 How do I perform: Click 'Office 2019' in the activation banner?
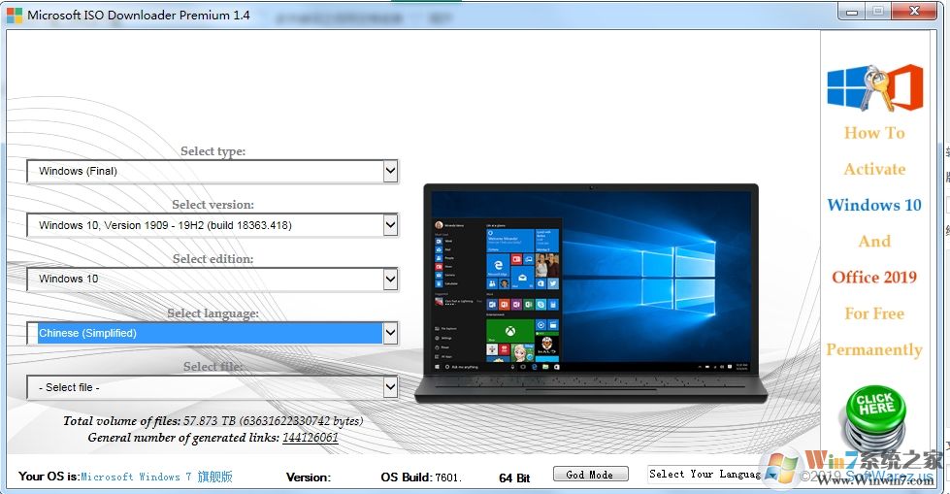(x=874, y=277)
